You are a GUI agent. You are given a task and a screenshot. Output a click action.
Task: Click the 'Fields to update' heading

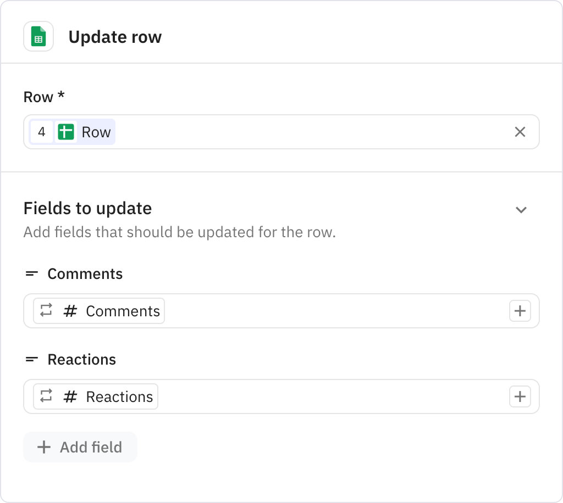pyautogui.click(x=87, y=208)
